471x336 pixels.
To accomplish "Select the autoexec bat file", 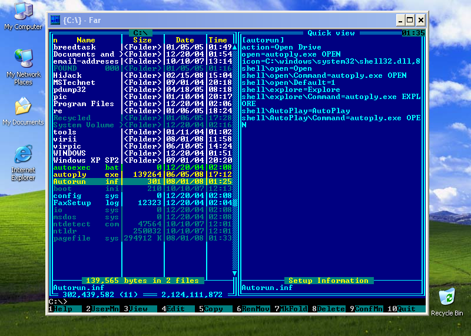I will [142, 167].
